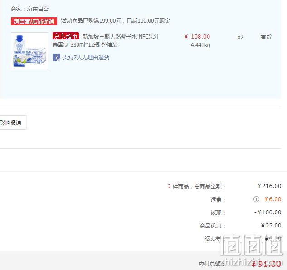287x270 pixels.
Task: Select the x2 quantity text
Action: coord(240,37)
